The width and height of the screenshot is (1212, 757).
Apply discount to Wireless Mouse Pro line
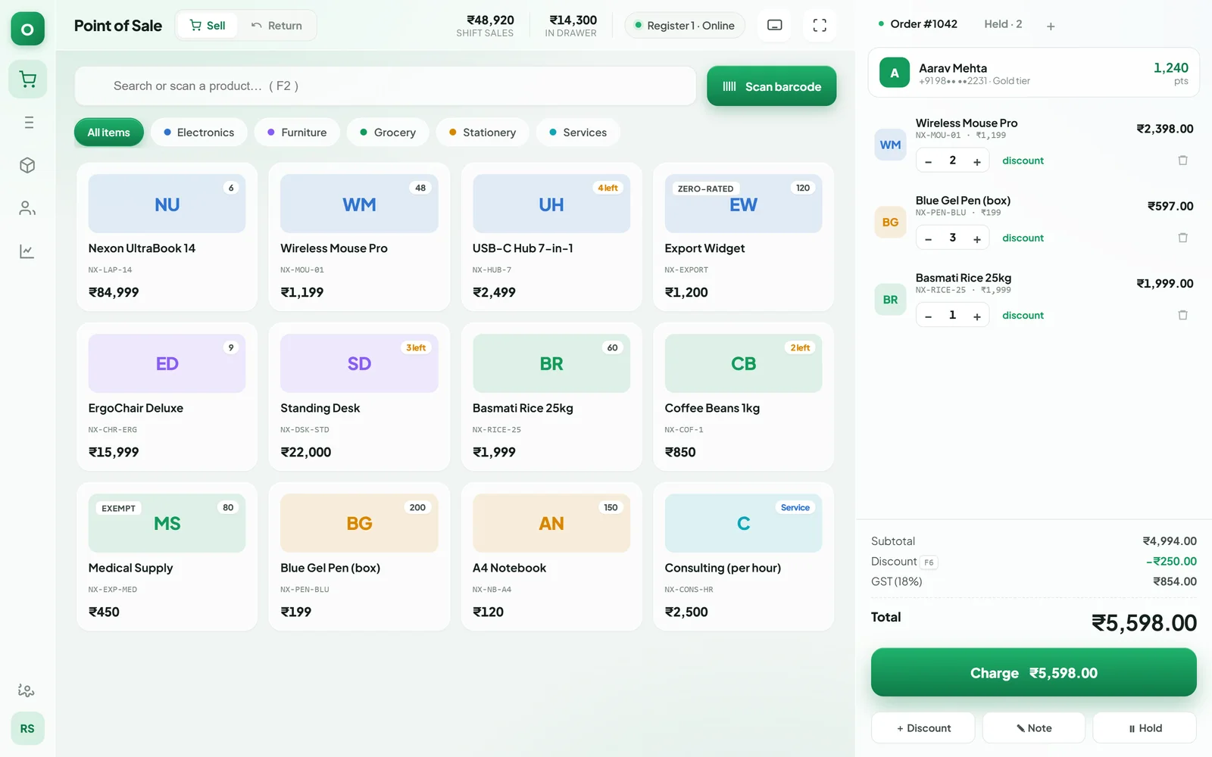1023,160
